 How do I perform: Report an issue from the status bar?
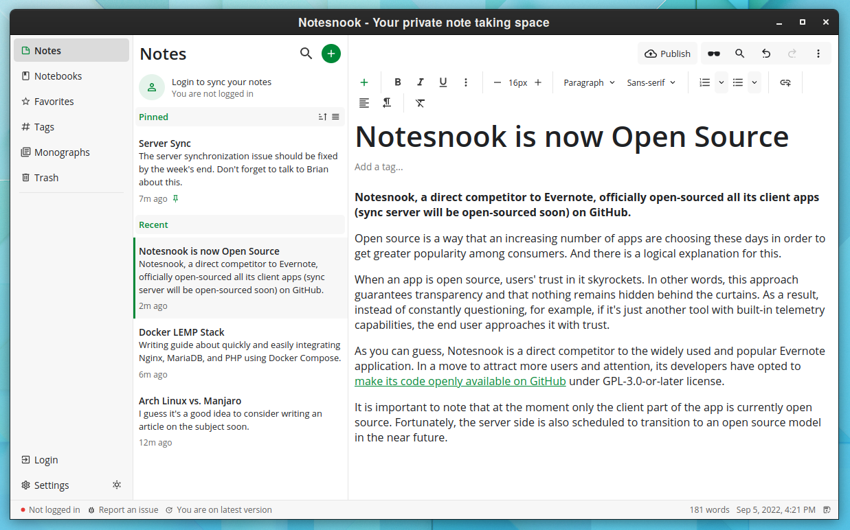click(123, 510)
